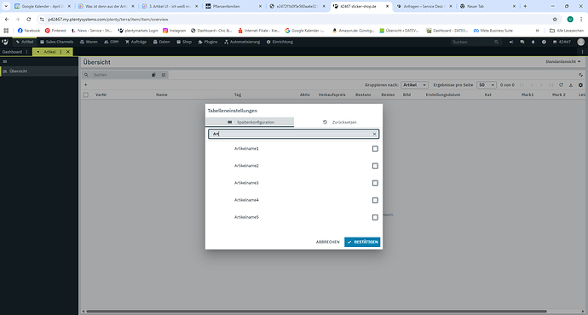Open Dashboard tab options dots menu

(26, 52)
